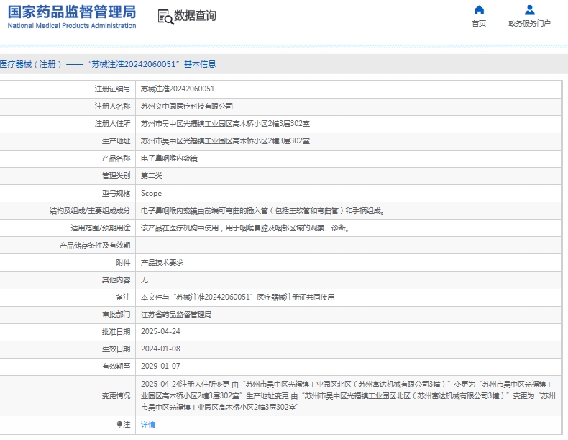Click the model specification value Scope
The width and height of the screenshot is (568, 440).
tap(151, 193)
